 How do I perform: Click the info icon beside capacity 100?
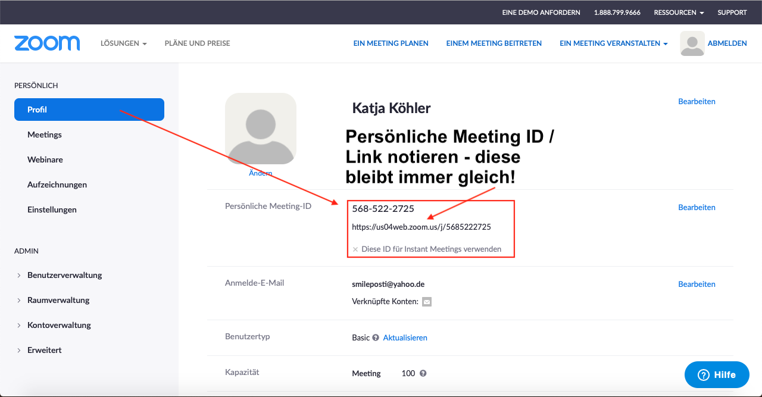click(423, 373)
